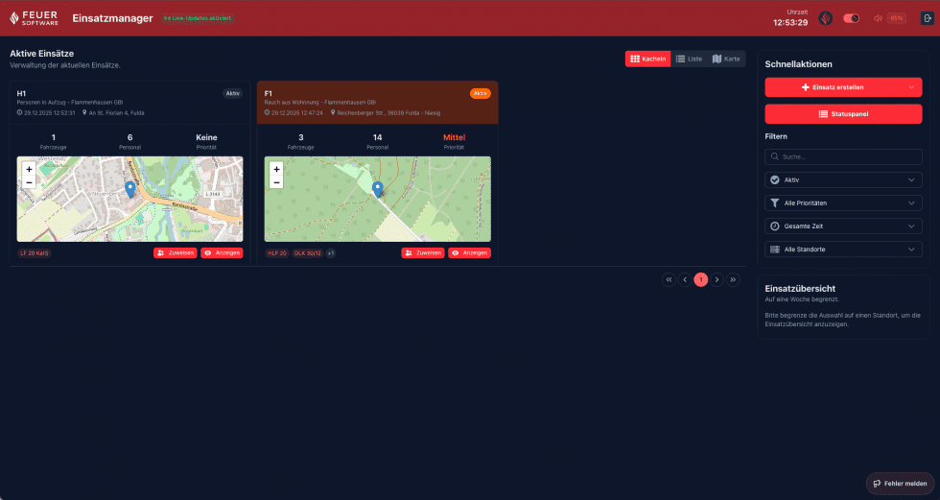This screenshot has height=500, width=940.
Task: Click the Einsatzmanager heading
Action: [x=113, y=18]
